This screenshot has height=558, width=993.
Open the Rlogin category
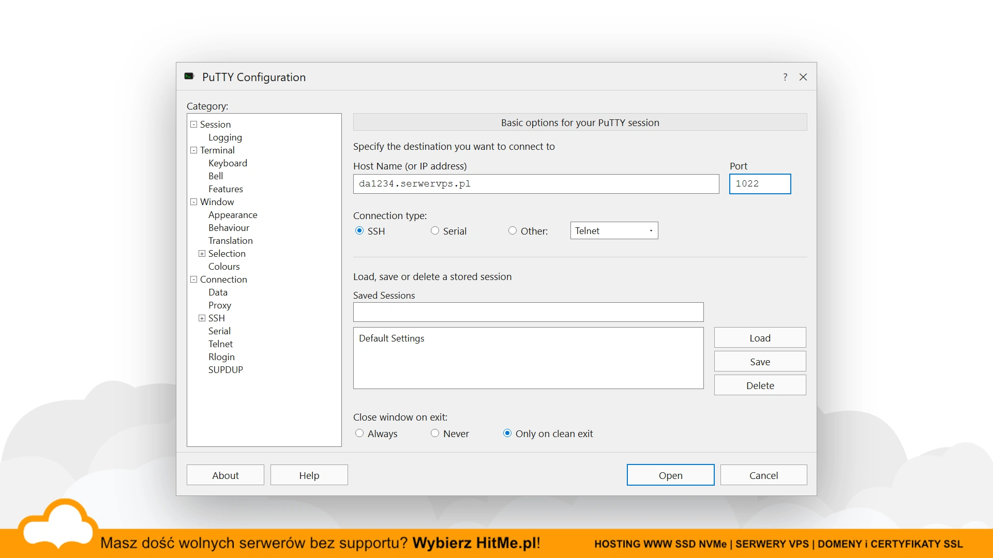coord(221,357)
